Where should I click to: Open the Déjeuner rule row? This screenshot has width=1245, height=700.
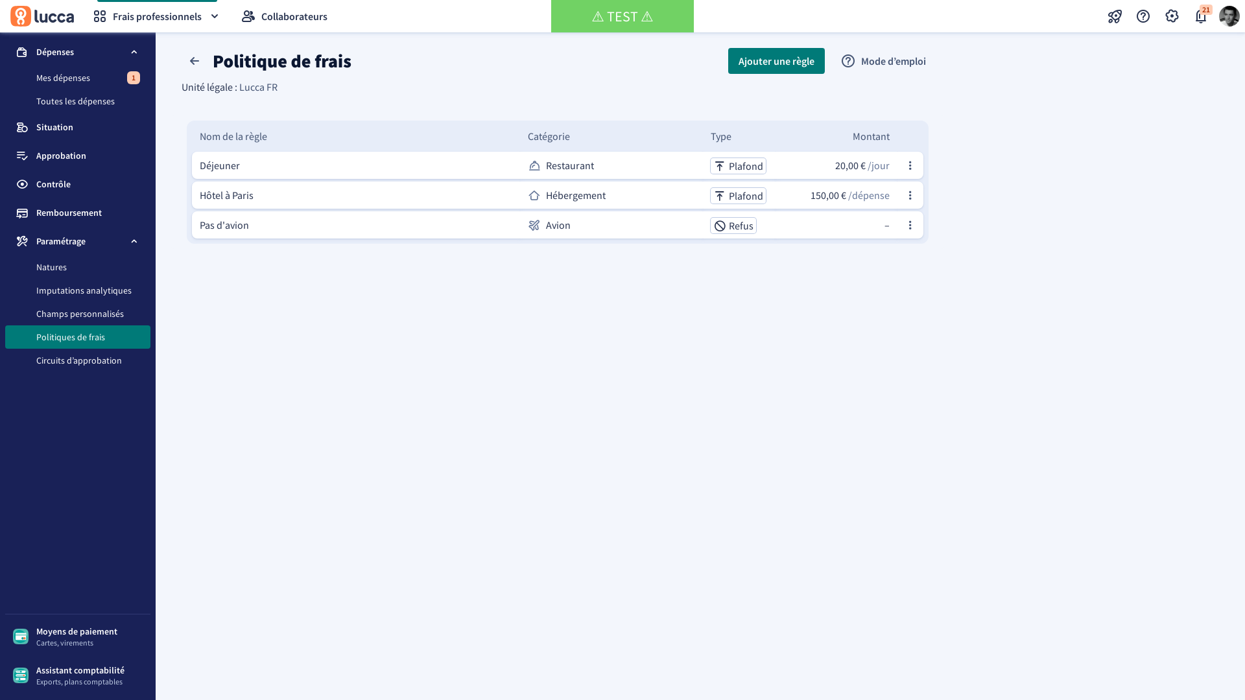click(x=557, y=165)
